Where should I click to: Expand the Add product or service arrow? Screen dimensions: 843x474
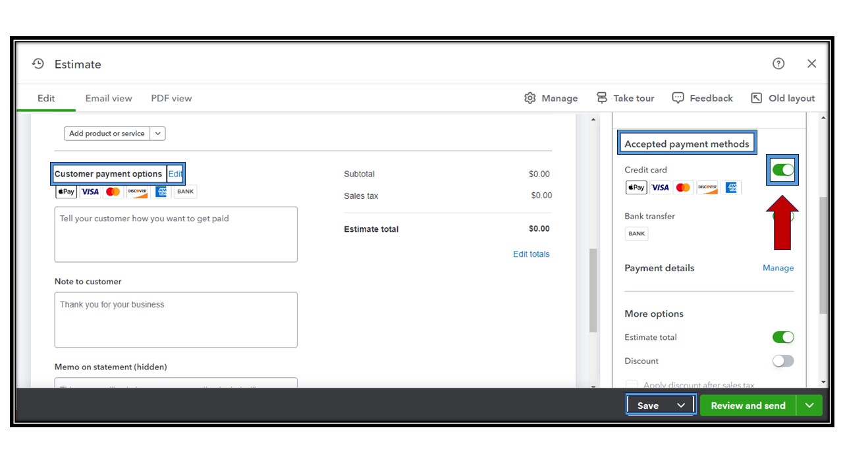point(158,134)
